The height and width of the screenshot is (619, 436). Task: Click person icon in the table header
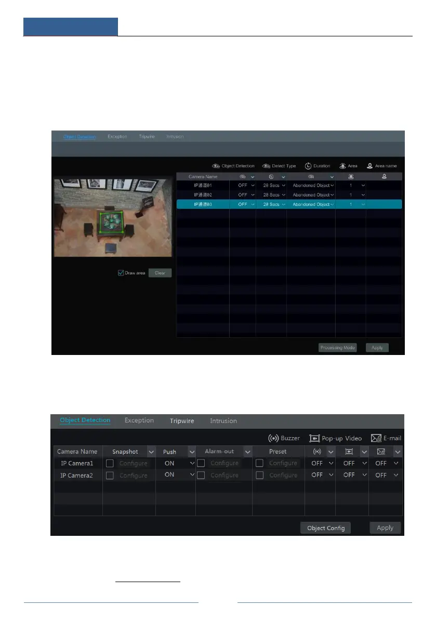pyautogui.click(x=384, y=177)
